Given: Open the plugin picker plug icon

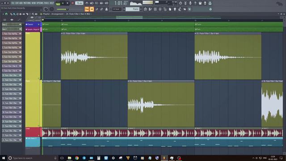Looking at the screenshot, I should (175, 9).
